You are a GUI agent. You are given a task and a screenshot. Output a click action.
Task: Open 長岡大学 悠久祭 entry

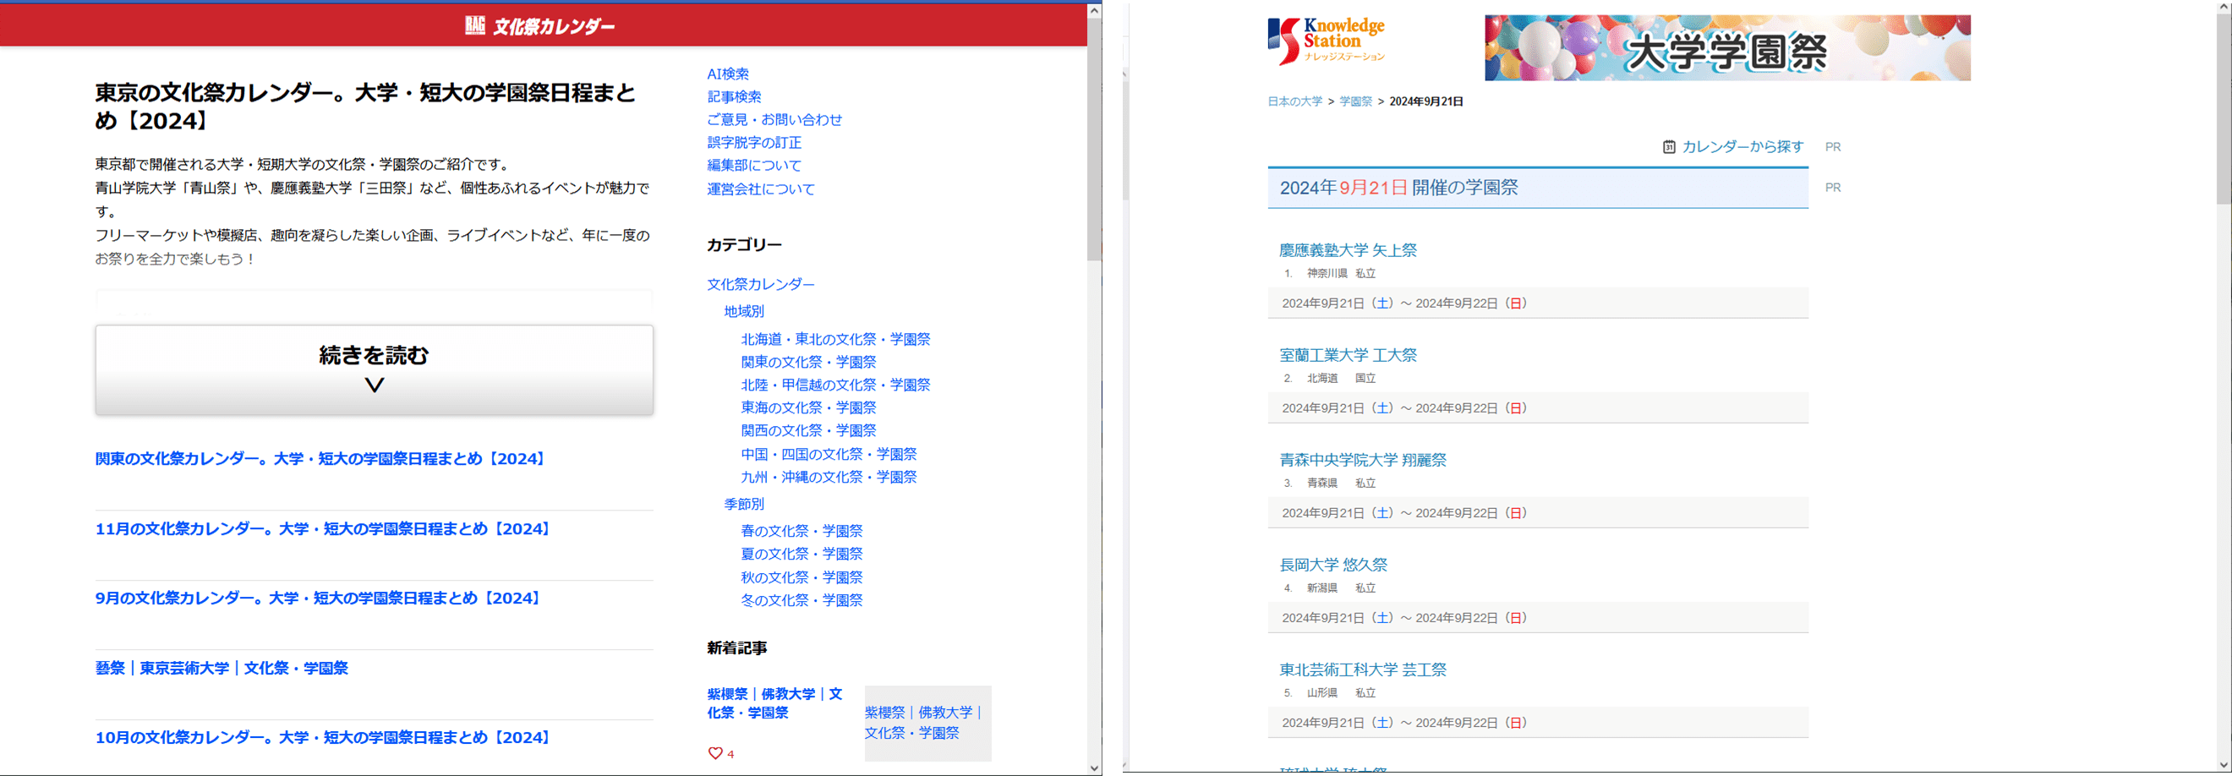pyautogui.click(x=1332, y=565)
